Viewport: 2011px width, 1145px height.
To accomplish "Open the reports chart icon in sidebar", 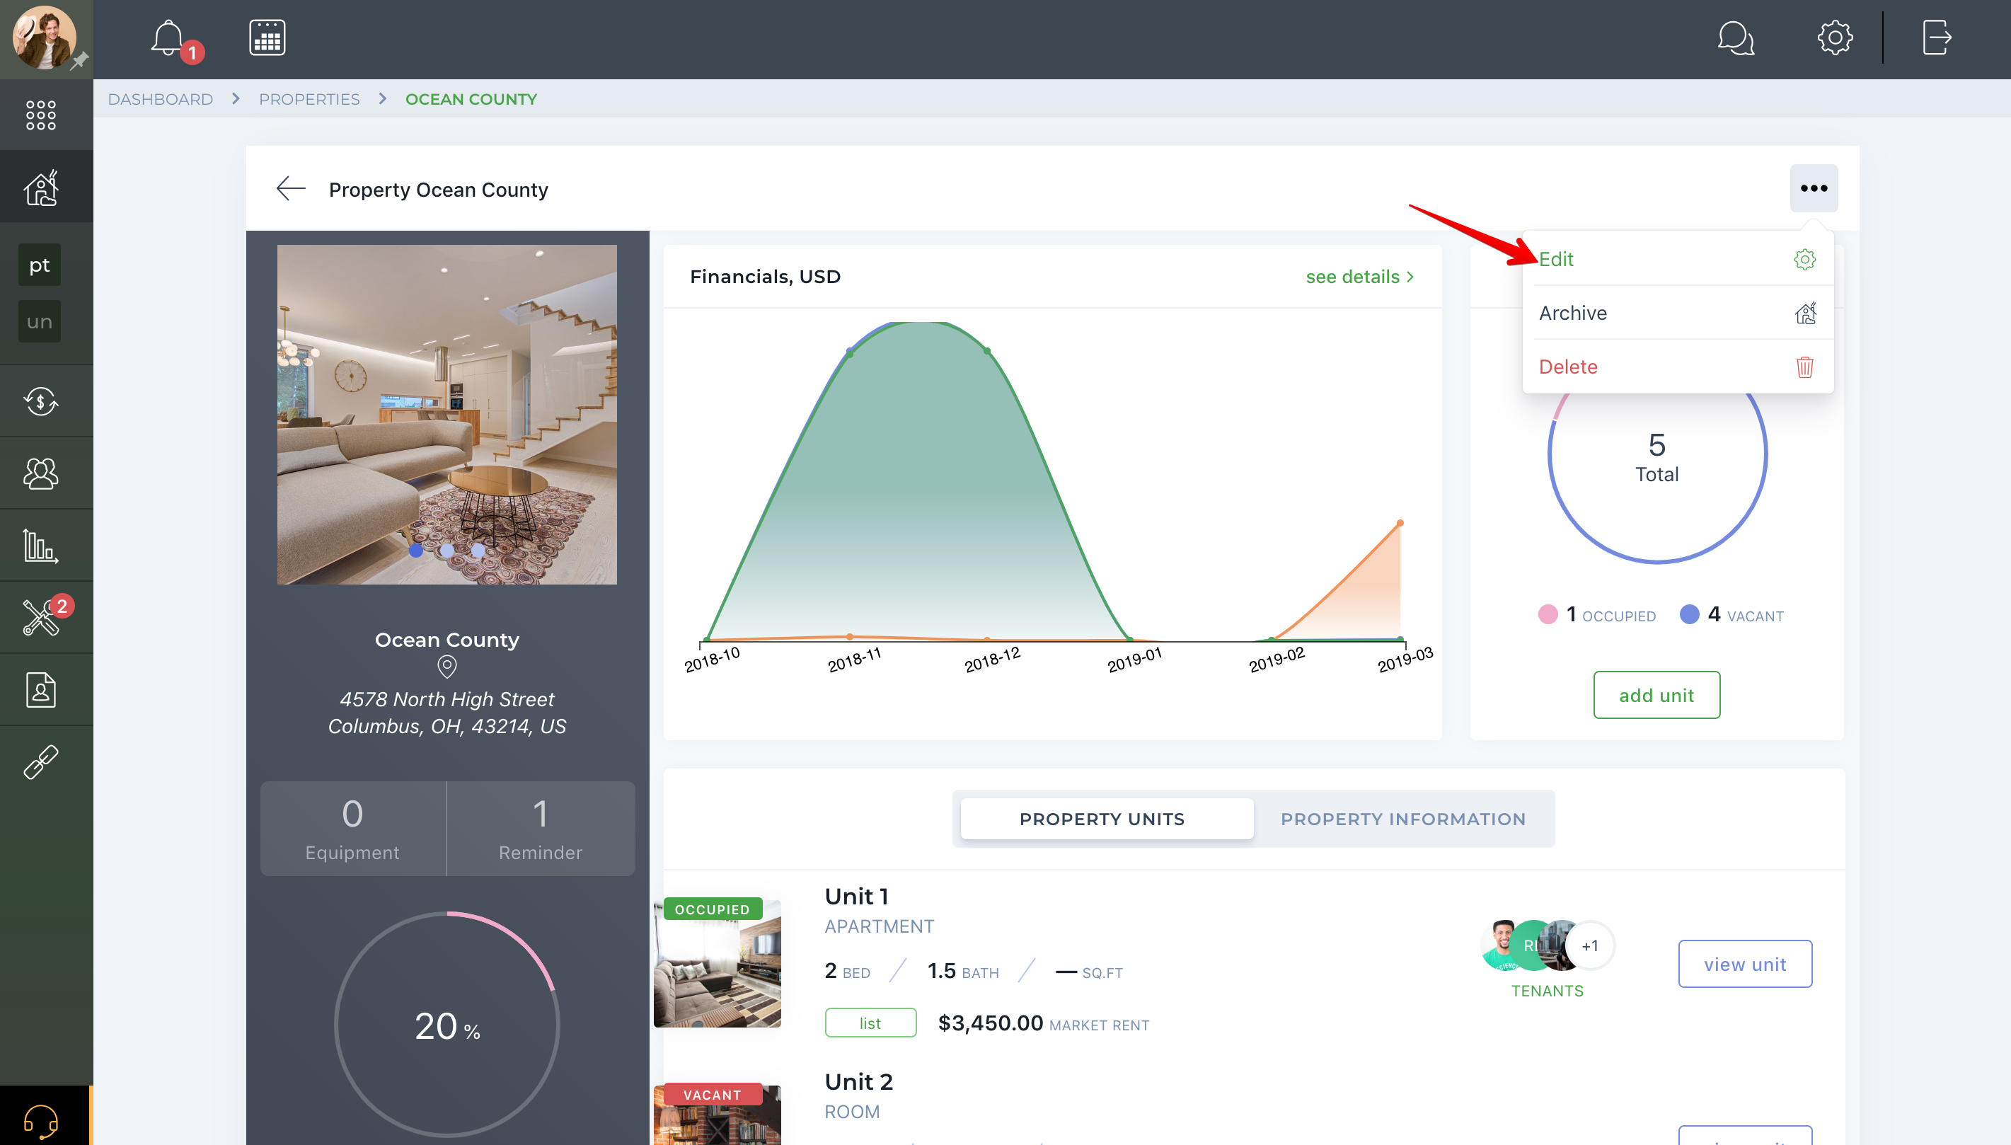I will (x=41, y=546).
